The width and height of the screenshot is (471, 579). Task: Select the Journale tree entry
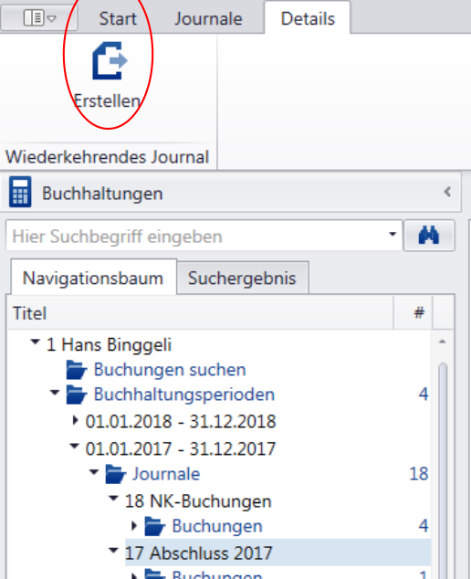166,474
